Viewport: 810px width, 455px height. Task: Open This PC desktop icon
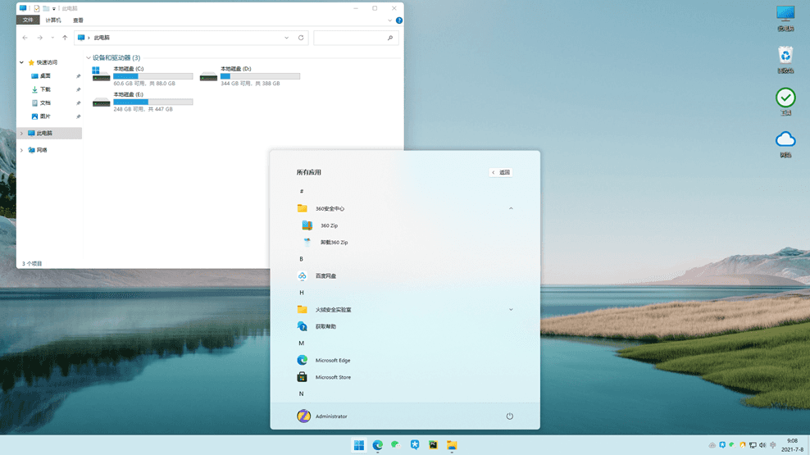click(x=785, y=18)
